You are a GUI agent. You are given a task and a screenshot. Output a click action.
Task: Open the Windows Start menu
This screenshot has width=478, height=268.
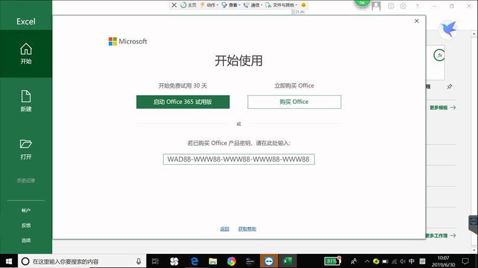click(x=9, y=262)
